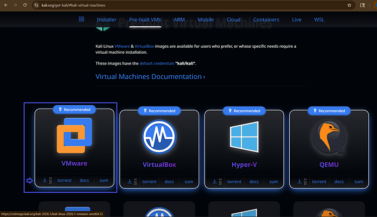
Task: Open the QEMU sum link
Action: [359, 182]
